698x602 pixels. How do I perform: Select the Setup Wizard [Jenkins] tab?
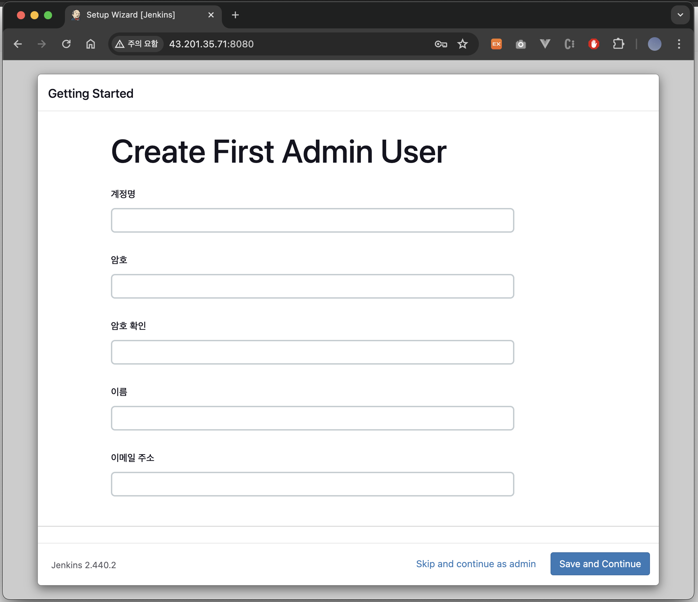click(x=131, y=15)
